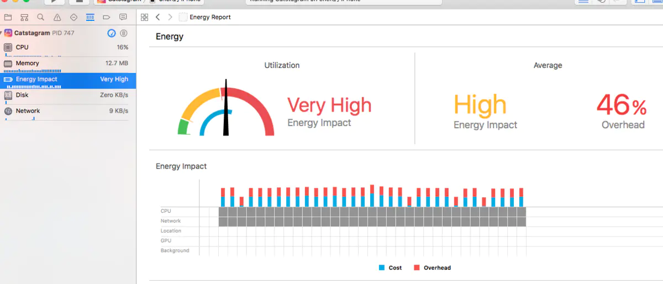Click the Energy Impact battery icon

[x=8, y=79]
